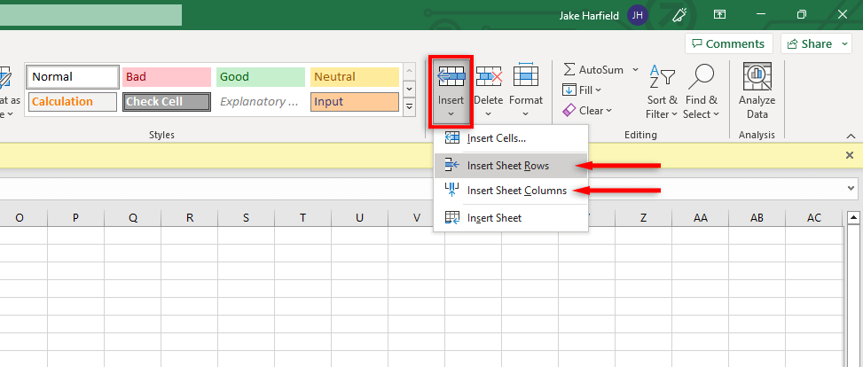
Task: Expand the AutoSum dropdown arrow
Action: point(636,69)
